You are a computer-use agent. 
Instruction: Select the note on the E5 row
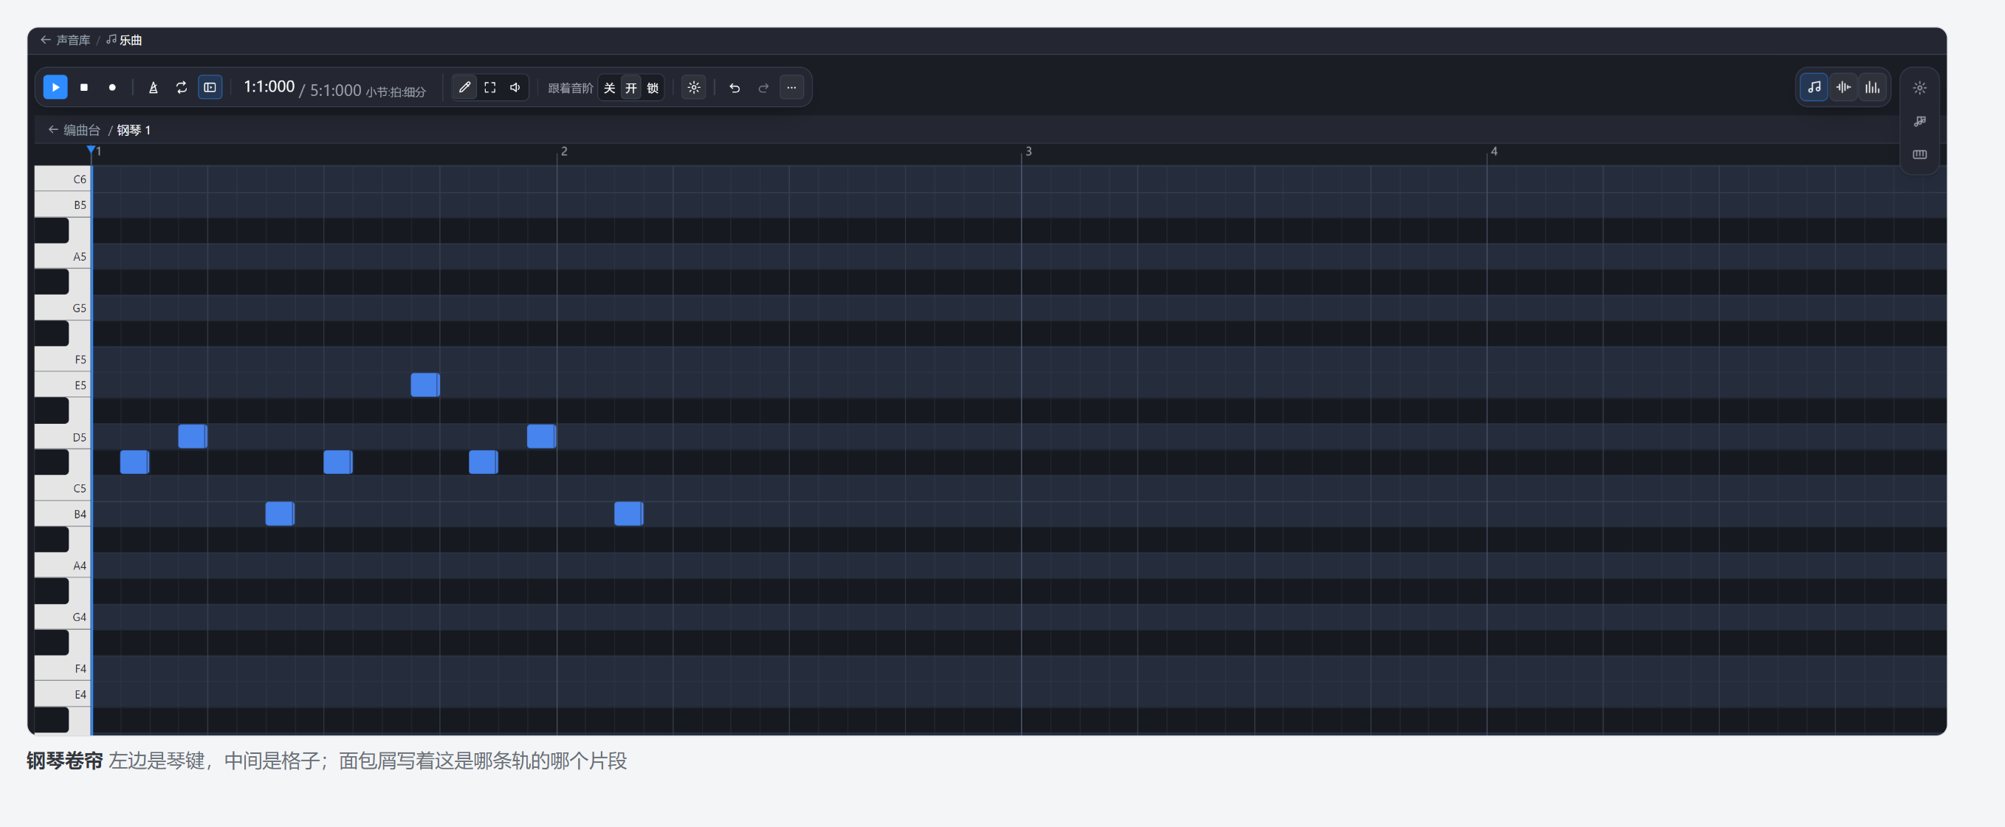tap(425, 385)
